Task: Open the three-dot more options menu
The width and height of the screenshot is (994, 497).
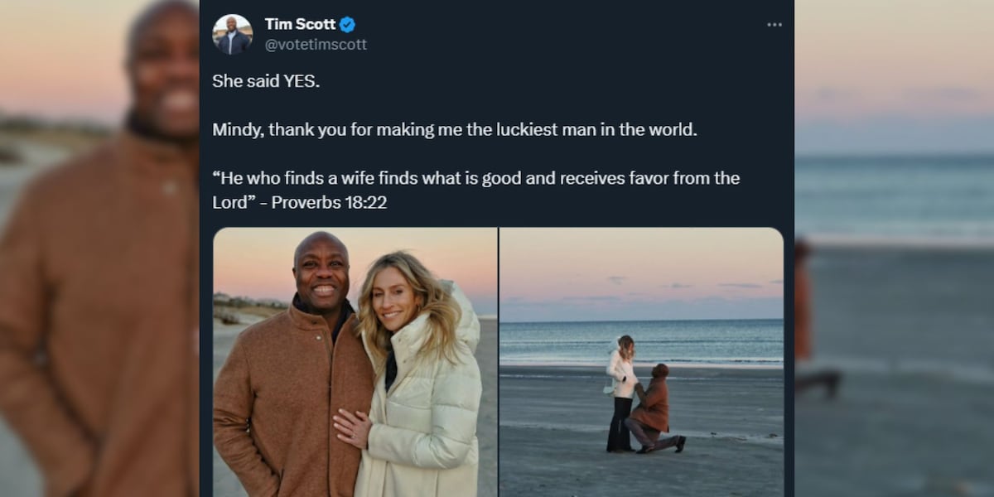Action: (774, 25)
